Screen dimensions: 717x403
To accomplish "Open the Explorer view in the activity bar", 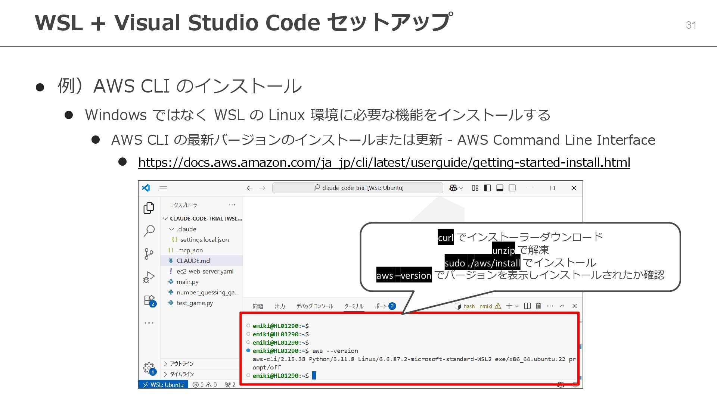I will [x=149, y=208].
